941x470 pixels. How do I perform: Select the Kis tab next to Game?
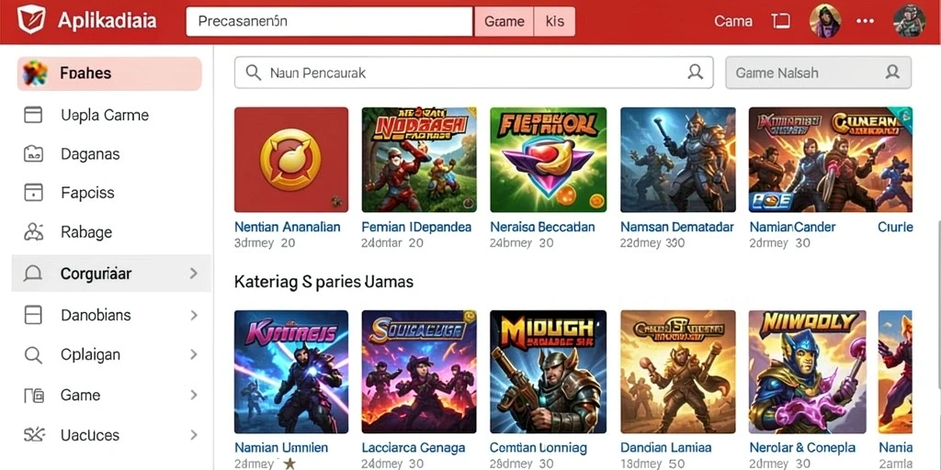(554, 22)
